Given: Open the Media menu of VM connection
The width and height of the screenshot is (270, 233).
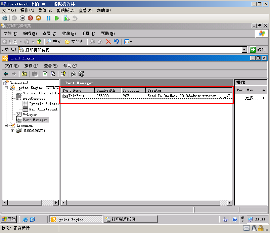Looking at the screenshot, I should [x=45, y=10].
